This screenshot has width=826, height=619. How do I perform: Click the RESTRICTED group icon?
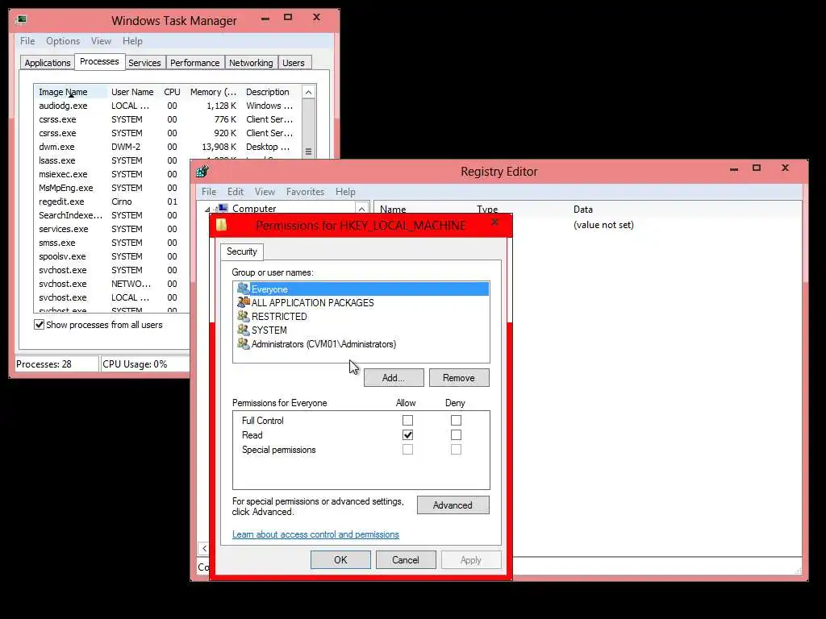click(x=243, y=316)
